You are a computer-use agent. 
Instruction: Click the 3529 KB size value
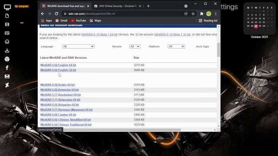[139, 124]
